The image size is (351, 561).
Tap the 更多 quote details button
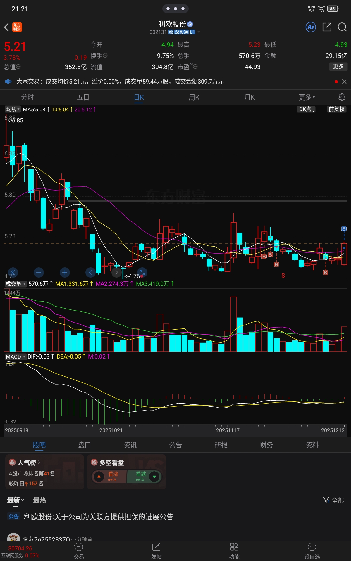click(x=338, y=66)
